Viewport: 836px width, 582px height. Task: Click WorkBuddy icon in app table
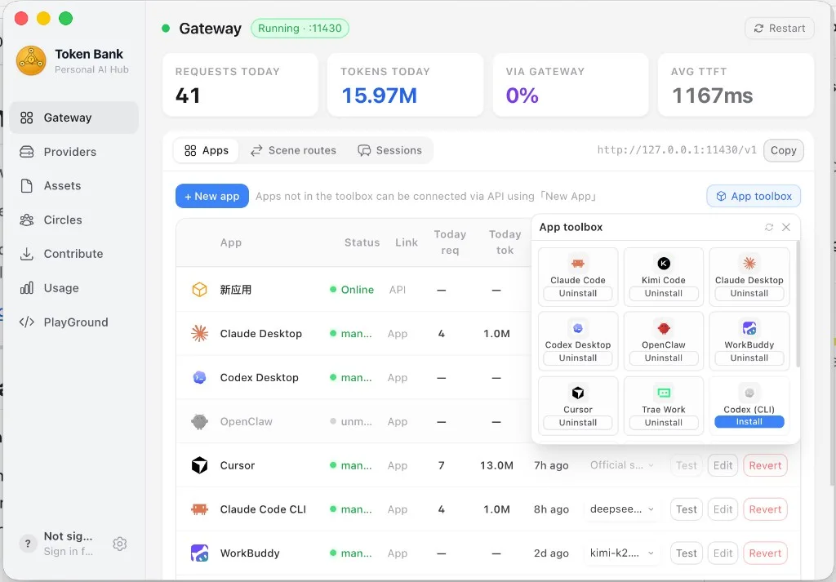[x=199, y=553]
